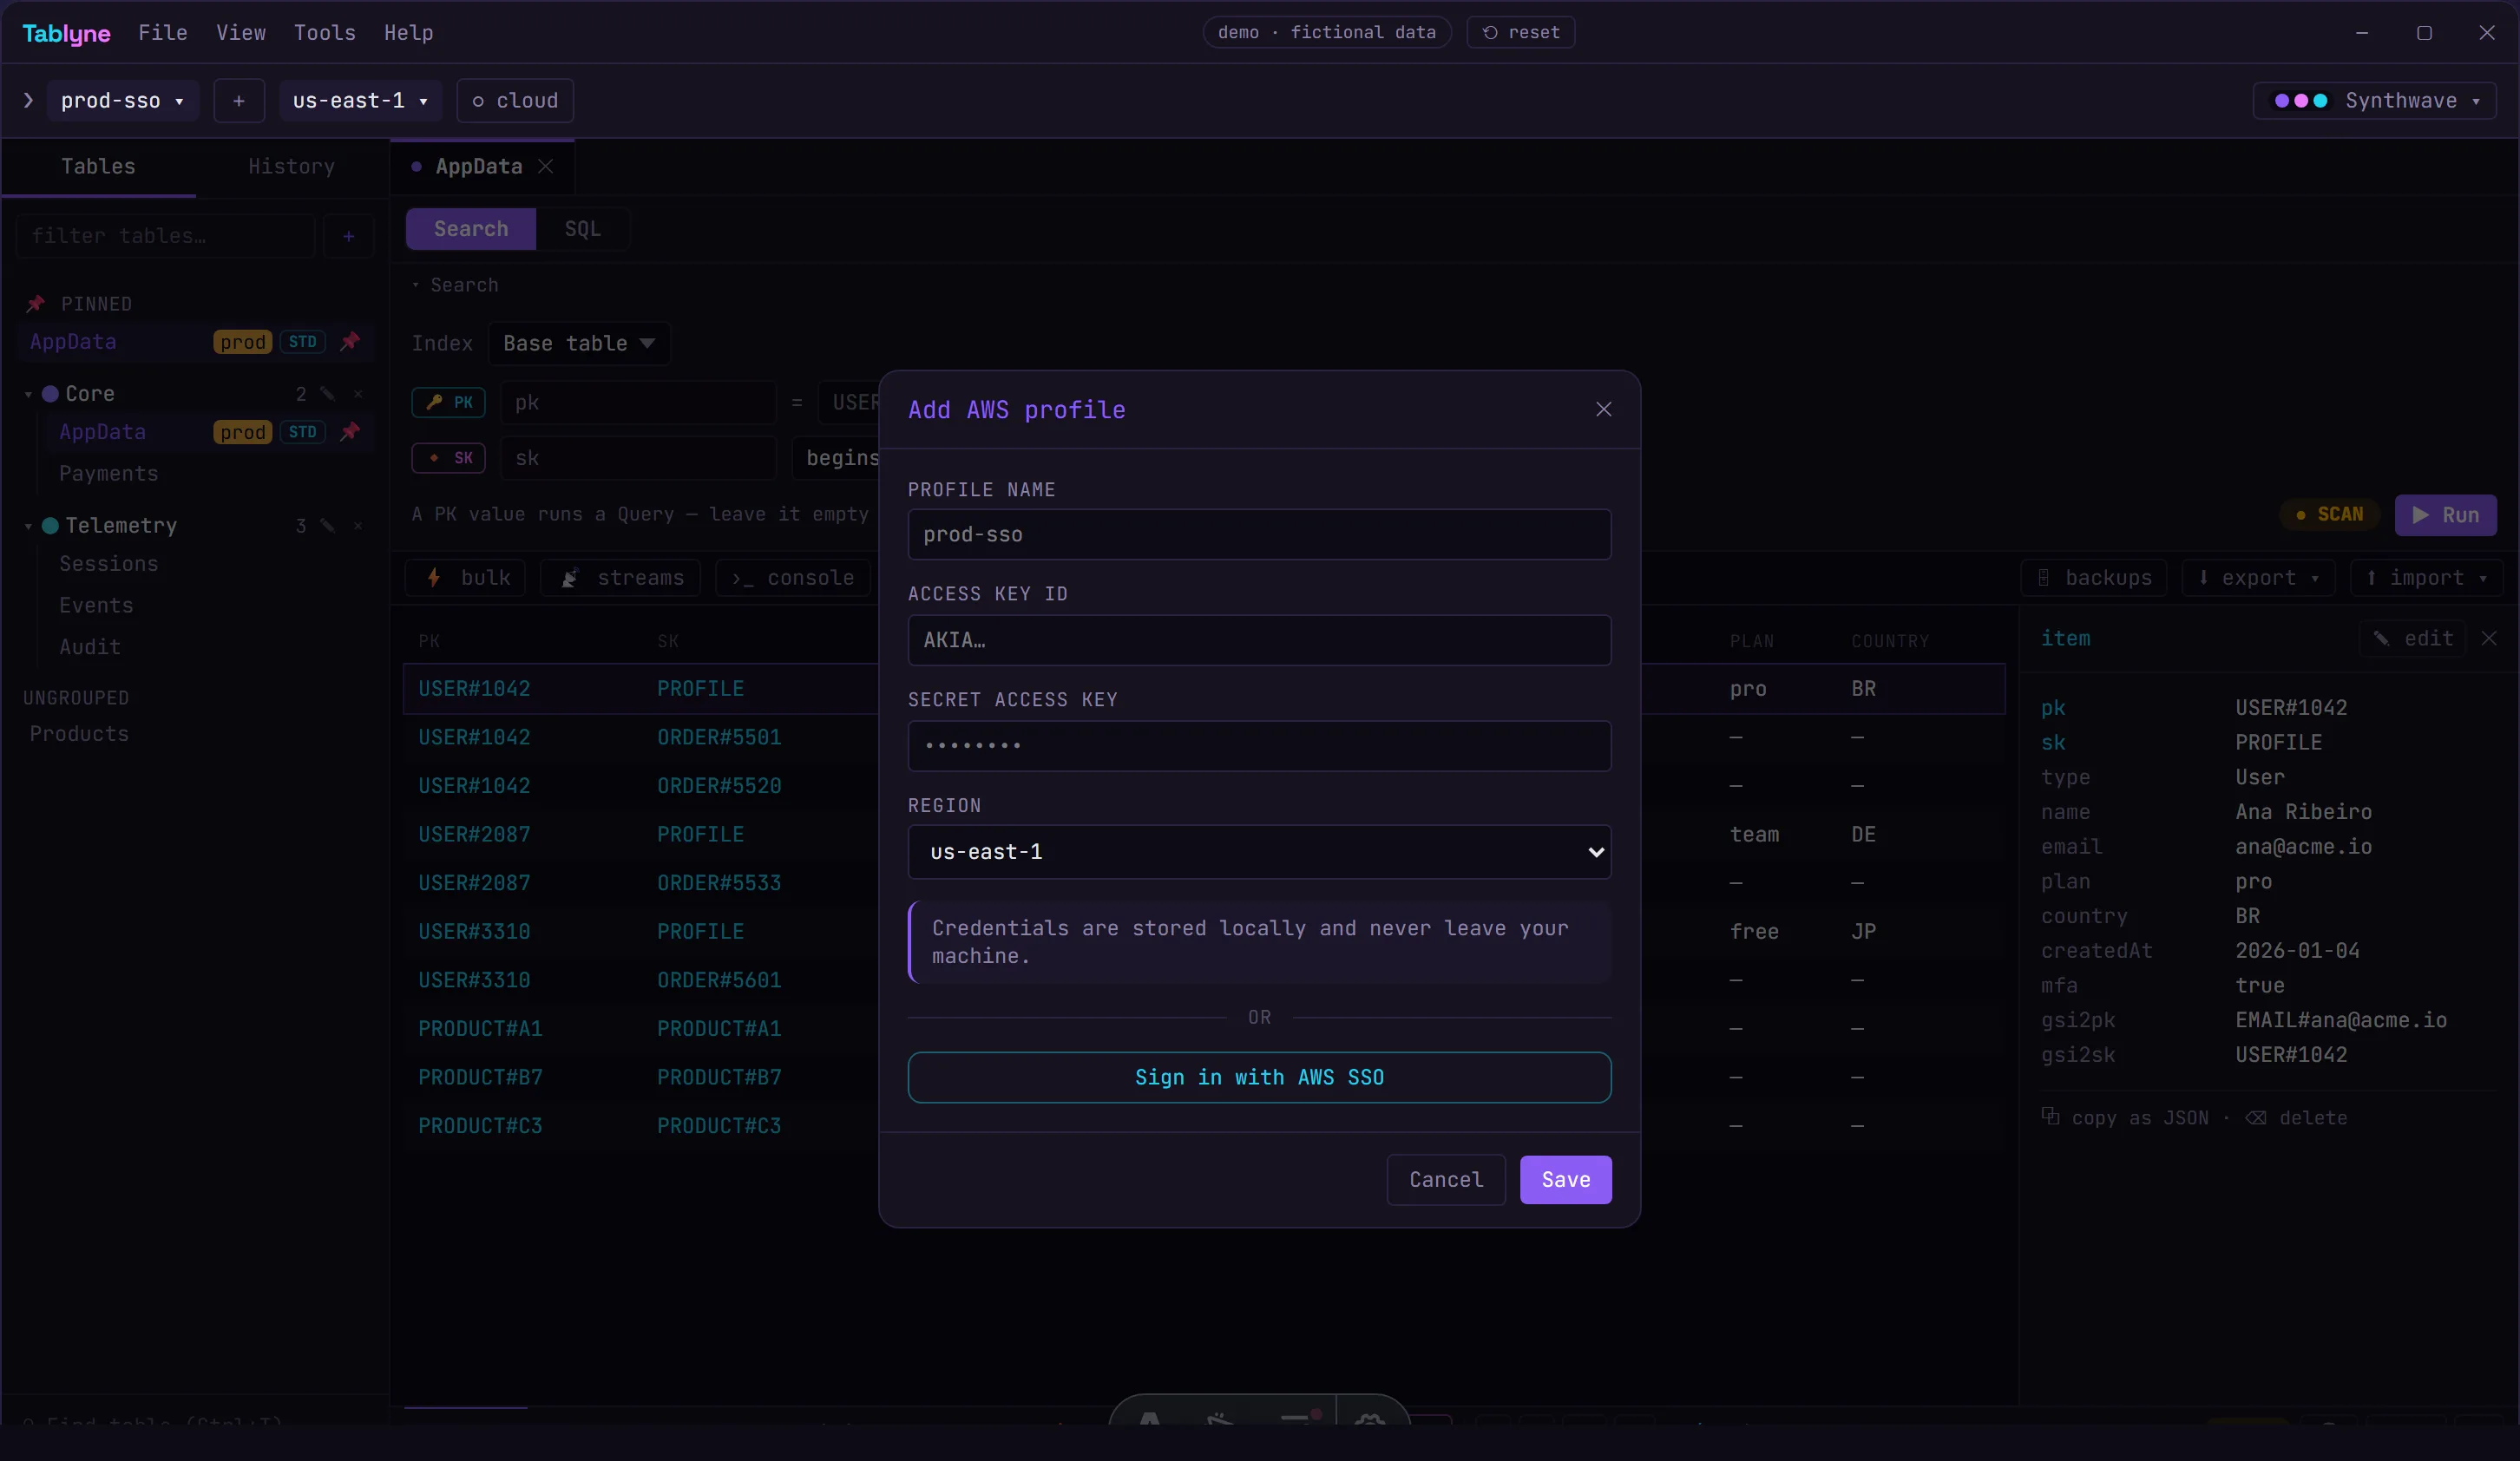Click the ORDER#5601 cell in the results
2520x1461 pixels.
719,980
